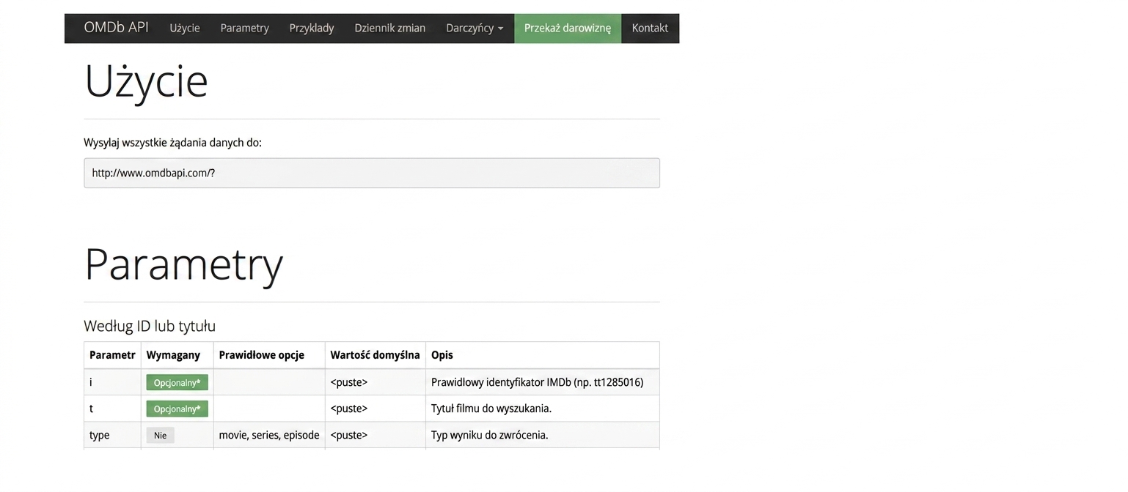Click the Wartość domyślna column header
The height and width of the screenshot is (492, 1128).
click(x=375, y=355)
